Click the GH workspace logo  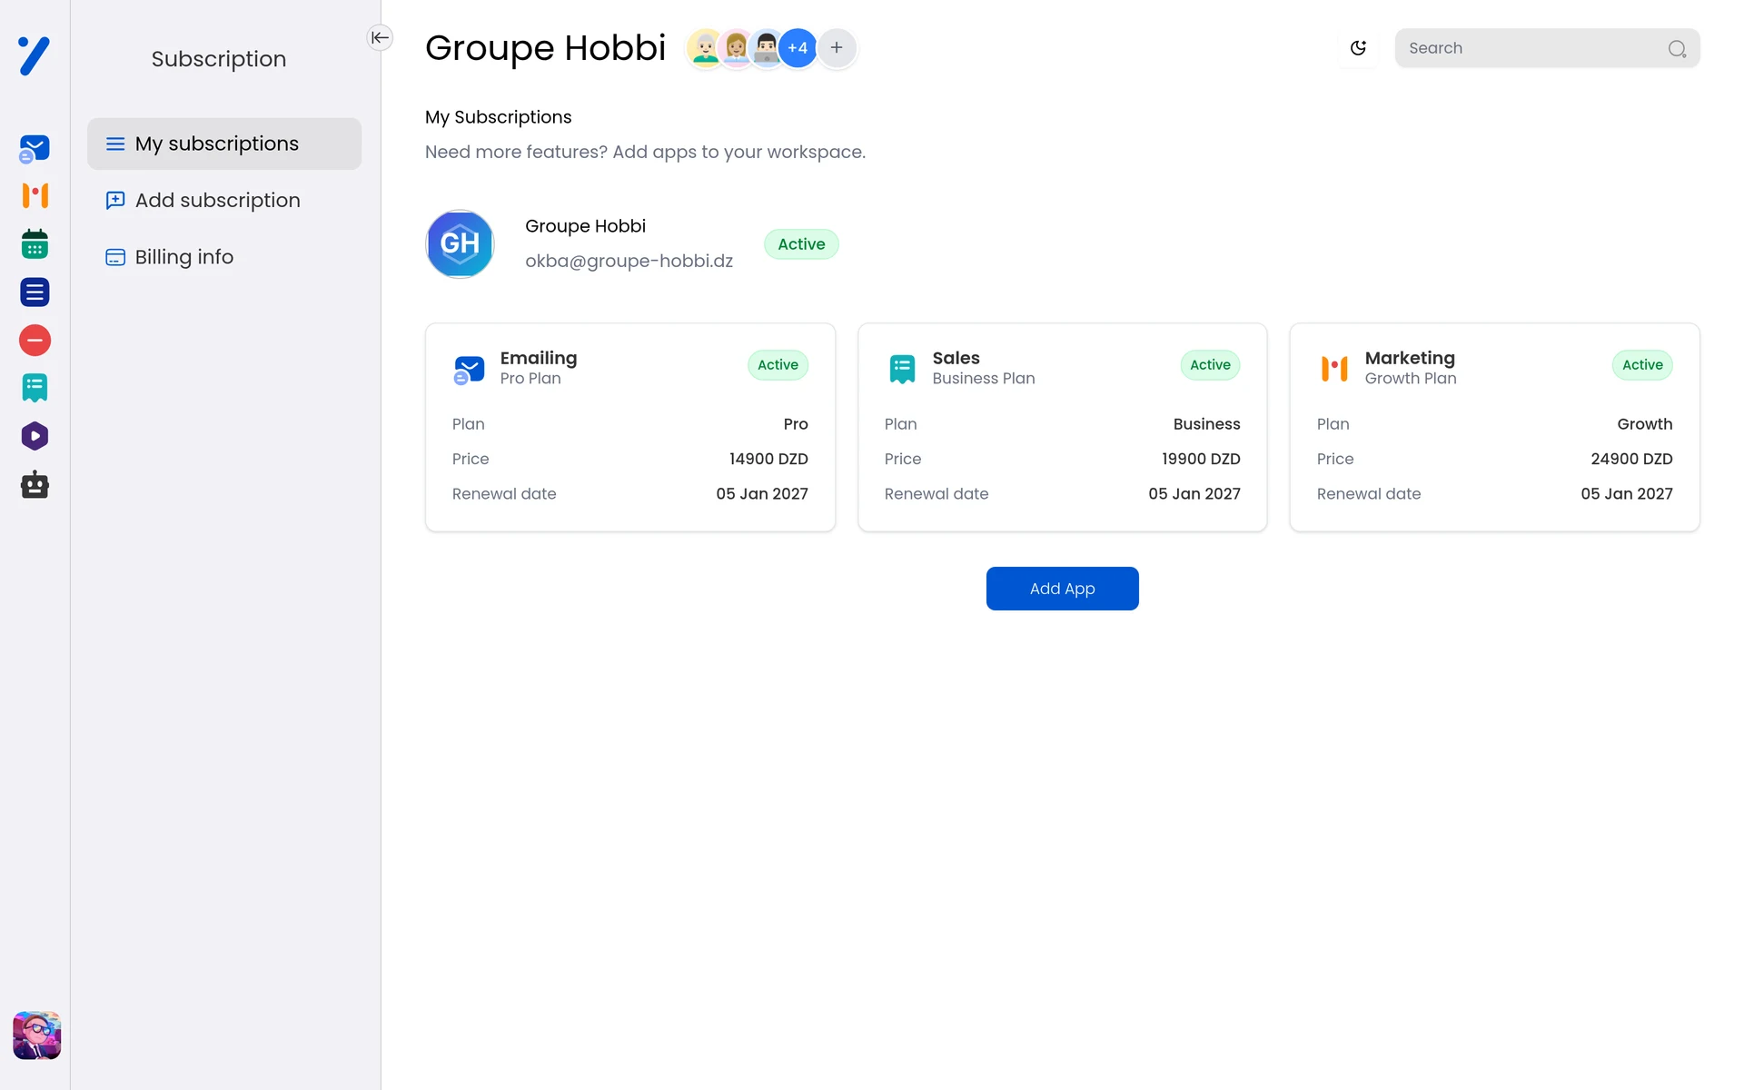460,244
